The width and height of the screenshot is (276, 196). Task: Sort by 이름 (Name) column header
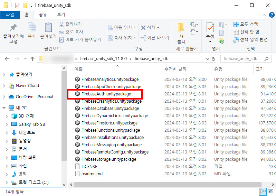78,69
